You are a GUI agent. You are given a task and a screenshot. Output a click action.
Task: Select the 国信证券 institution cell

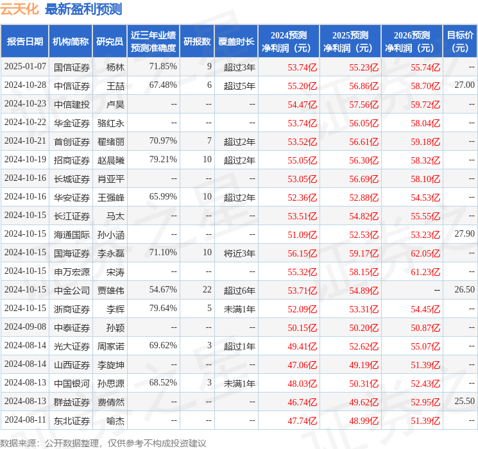(x=72, y=67)
